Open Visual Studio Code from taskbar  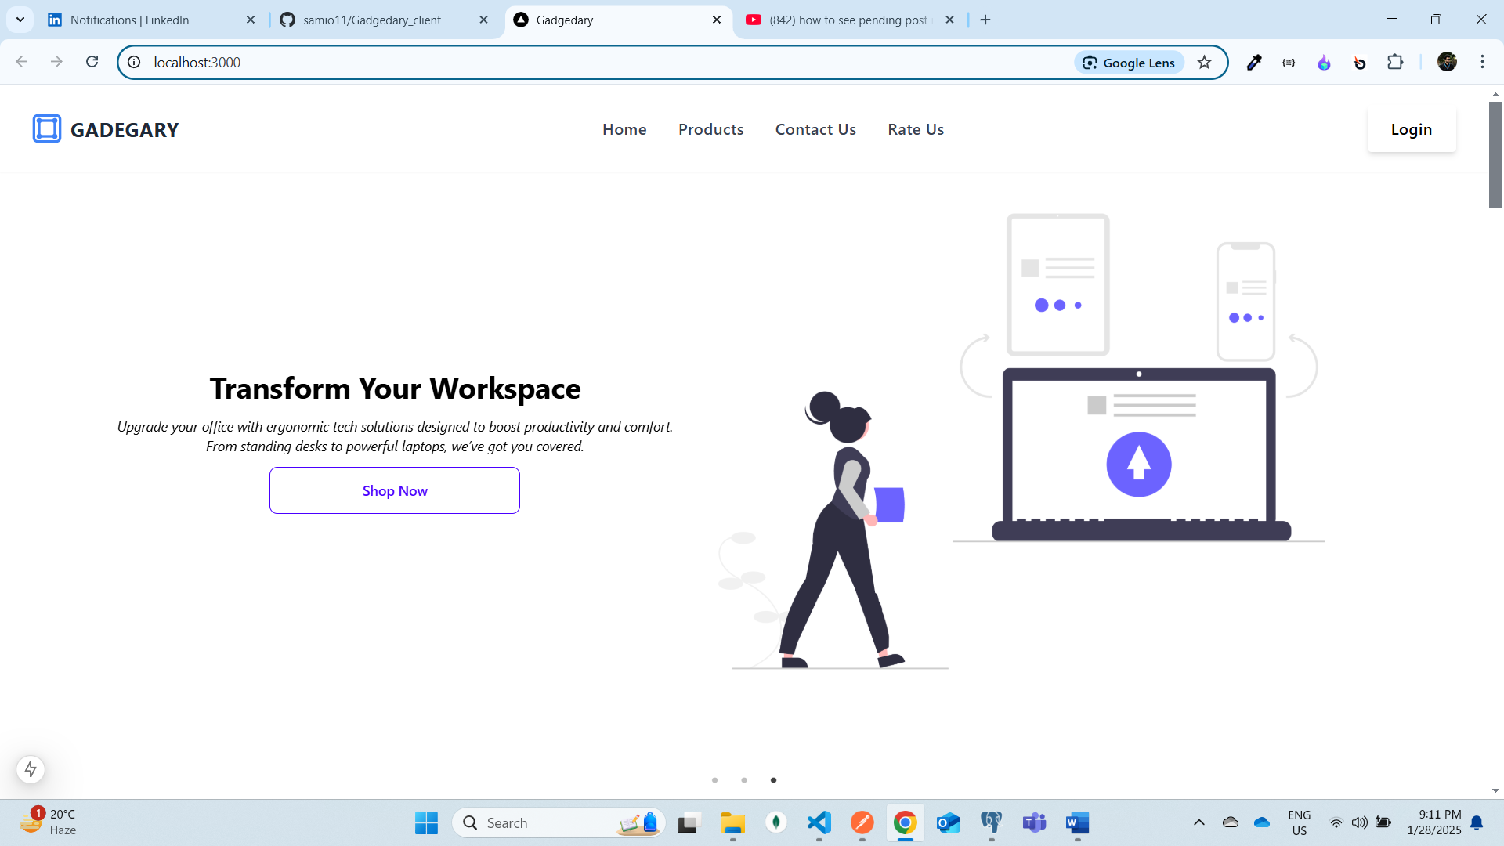click(x=819, y=822)
